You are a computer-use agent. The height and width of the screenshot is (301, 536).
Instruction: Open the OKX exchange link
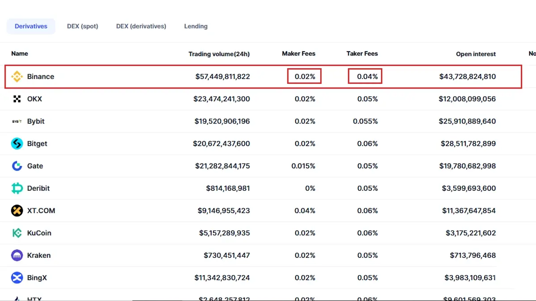point(34,99)
